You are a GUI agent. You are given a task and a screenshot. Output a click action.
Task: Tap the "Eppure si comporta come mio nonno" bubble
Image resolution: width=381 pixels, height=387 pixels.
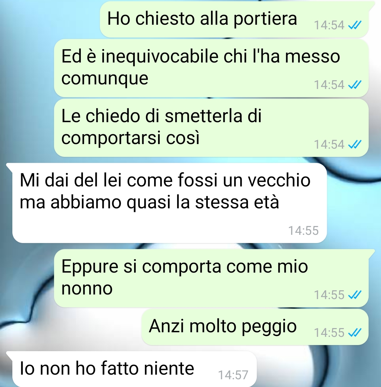point(211,278)
